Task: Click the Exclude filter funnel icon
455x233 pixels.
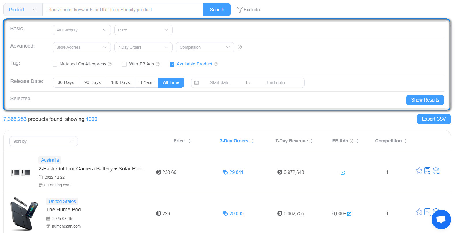Action: point(239,10)
